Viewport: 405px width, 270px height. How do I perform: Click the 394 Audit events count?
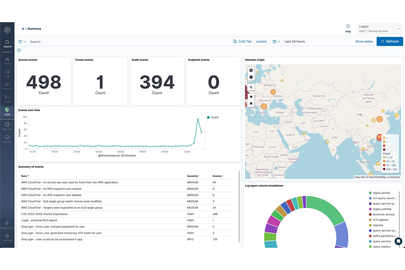tap(157, 82)
